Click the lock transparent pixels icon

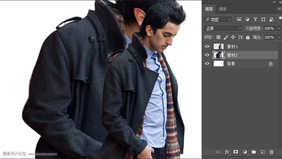(218, 37)
